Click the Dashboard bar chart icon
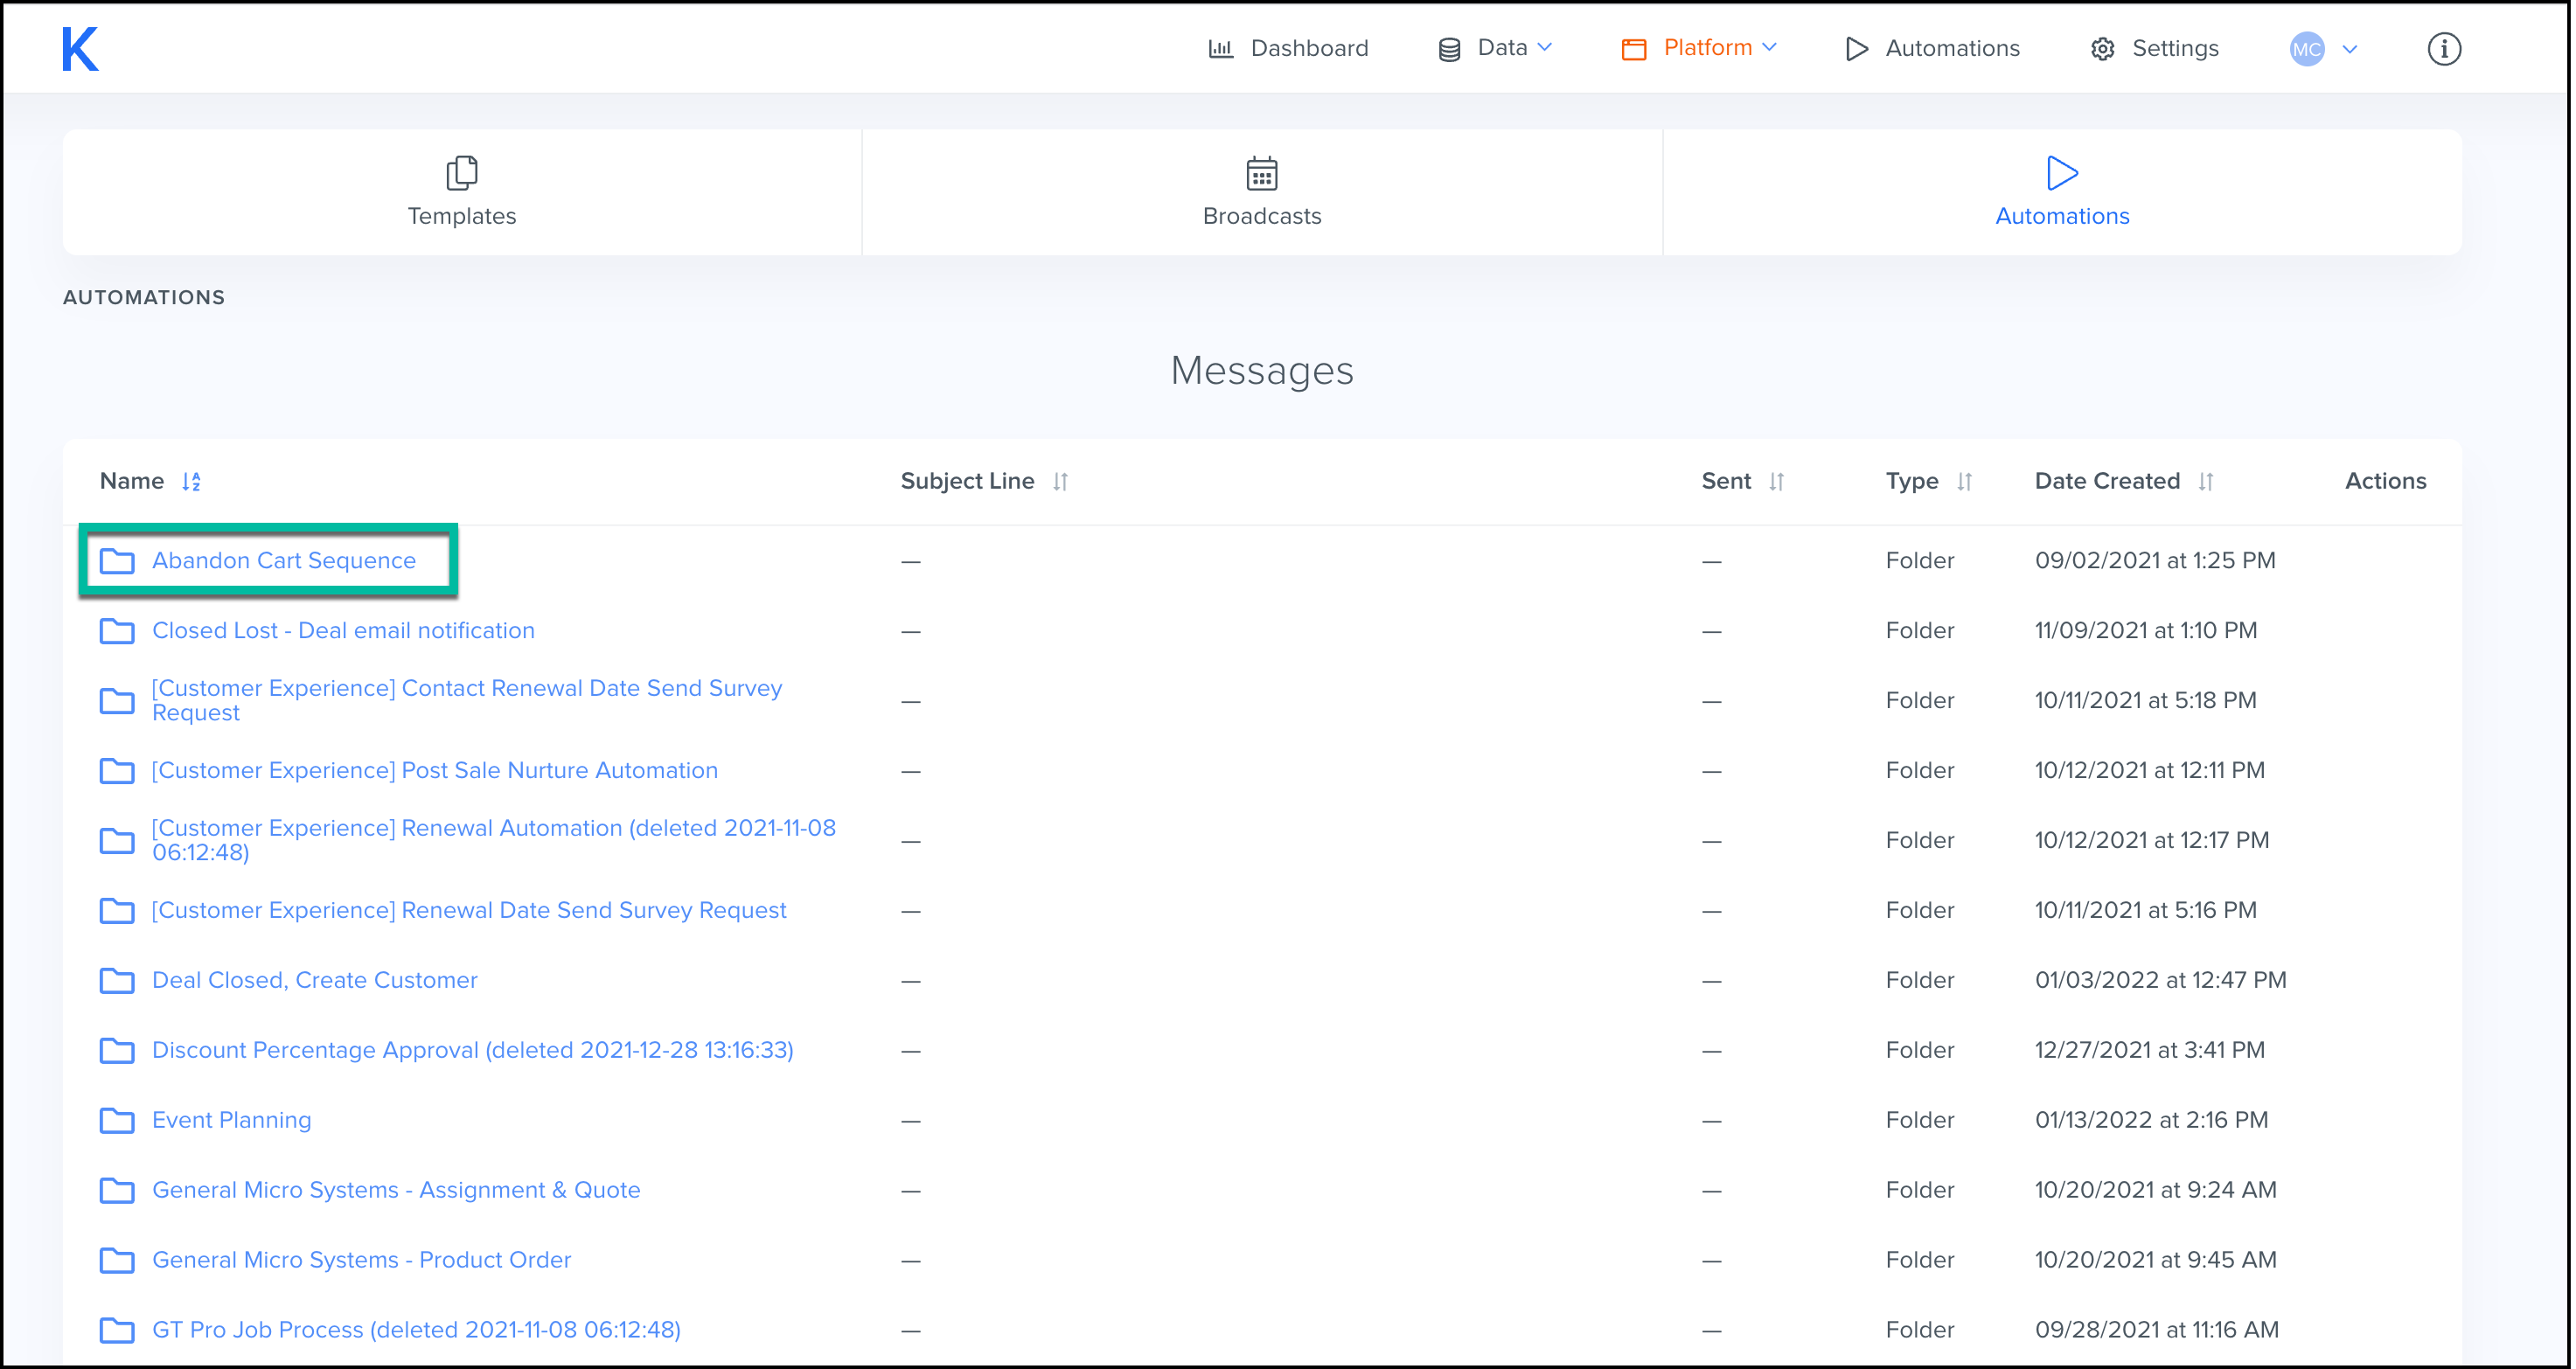This screenshot has height=1369, width=2576. (x=1220, y=48)
